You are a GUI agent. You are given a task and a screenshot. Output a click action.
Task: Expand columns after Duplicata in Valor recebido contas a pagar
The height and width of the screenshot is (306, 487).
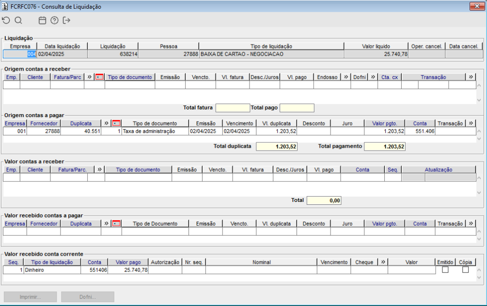106,224
